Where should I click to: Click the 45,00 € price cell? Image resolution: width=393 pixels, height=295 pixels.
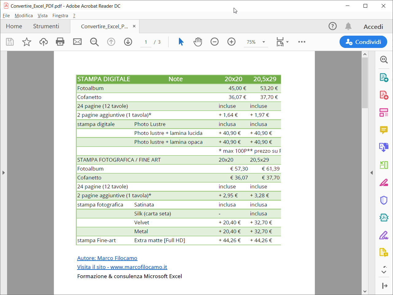pos(237,88)
